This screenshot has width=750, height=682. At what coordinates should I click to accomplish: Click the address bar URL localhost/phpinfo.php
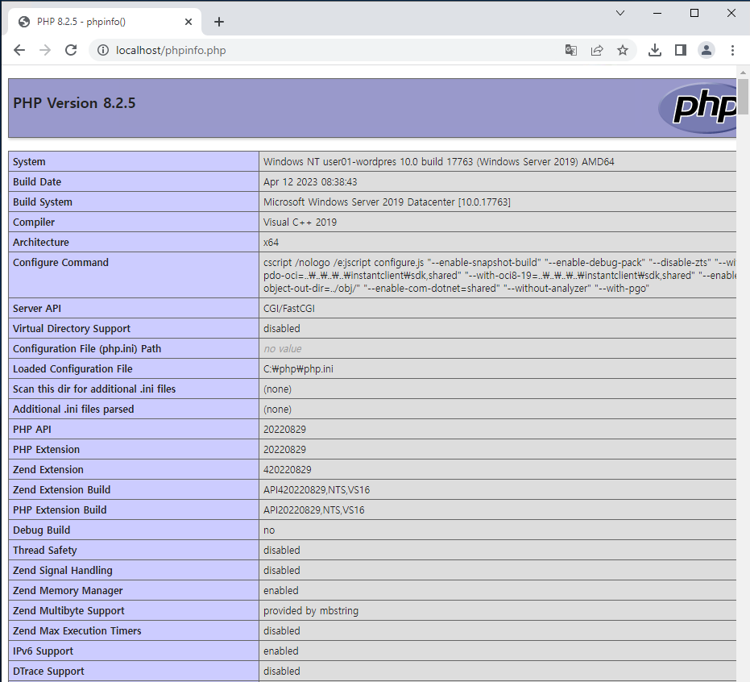[x=171, y=50]
